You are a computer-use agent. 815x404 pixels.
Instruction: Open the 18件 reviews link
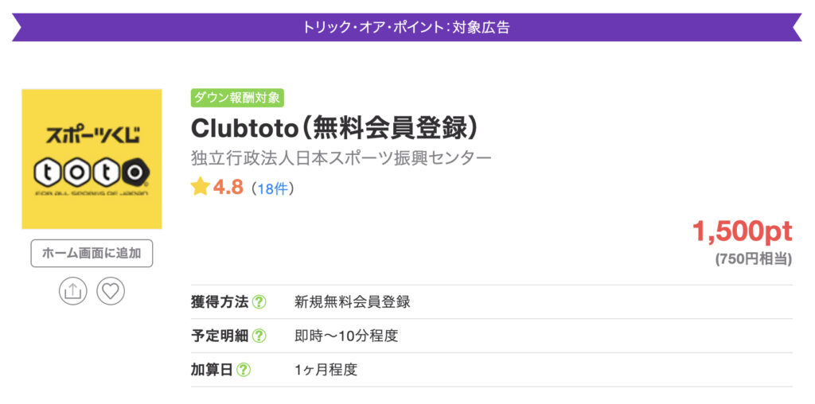coord(272,188)
